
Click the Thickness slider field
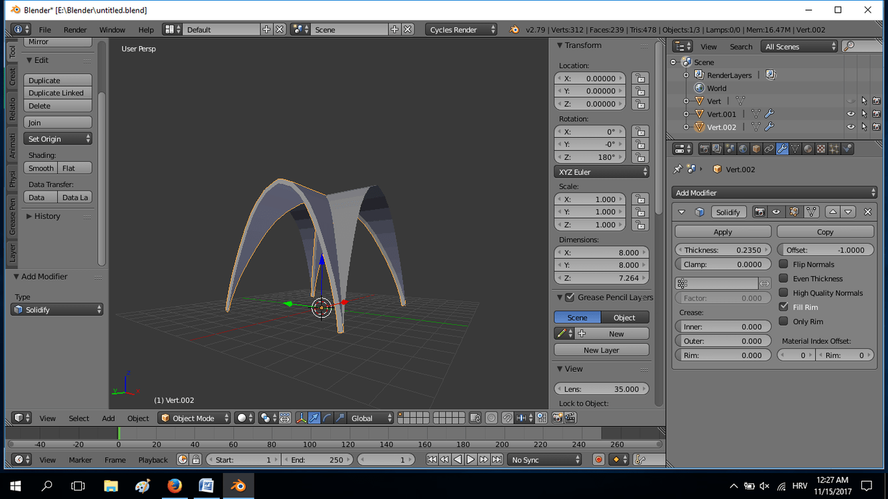pos(723,250)
